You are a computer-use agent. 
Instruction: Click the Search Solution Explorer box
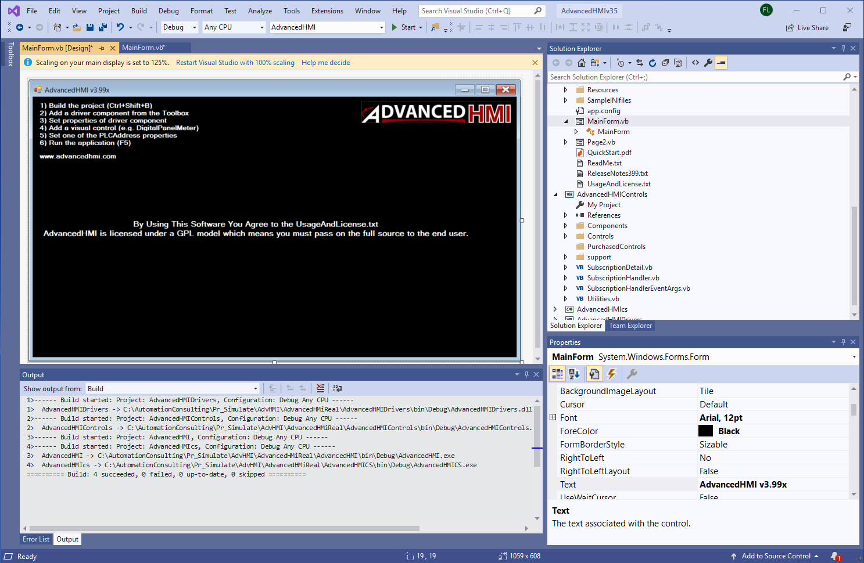tap(668, 77)
